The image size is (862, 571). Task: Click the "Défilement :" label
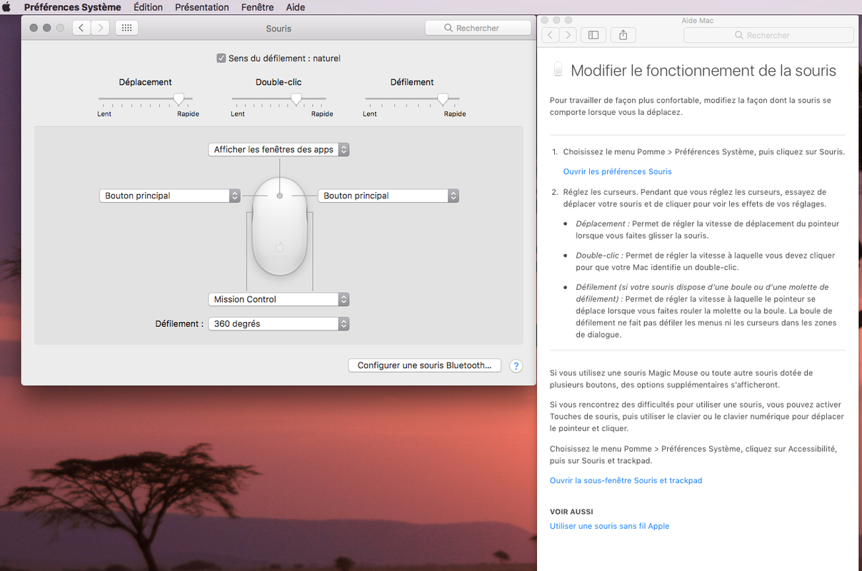[179, 324]
